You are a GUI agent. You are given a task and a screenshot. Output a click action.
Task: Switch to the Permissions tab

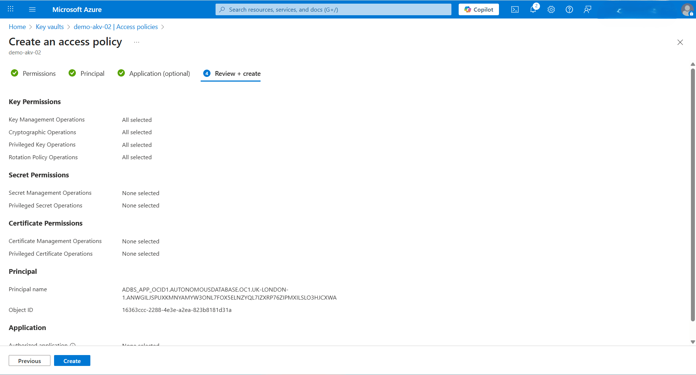[x=39, y=73]
